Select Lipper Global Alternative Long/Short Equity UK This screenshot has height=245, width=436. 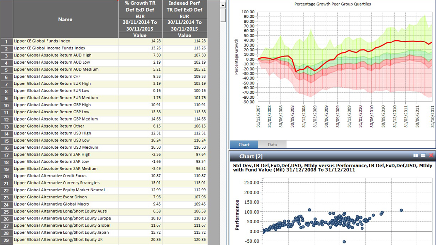[58, 239]
